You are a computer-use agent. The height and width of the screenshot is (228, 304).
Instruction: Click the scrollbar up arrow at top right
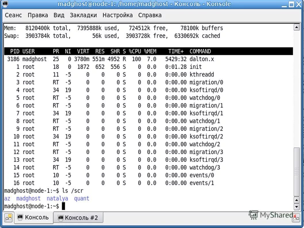click(297, 28)
